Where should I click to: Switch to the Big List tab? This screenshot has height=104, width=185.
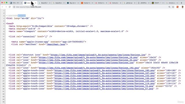click(73, 3)
